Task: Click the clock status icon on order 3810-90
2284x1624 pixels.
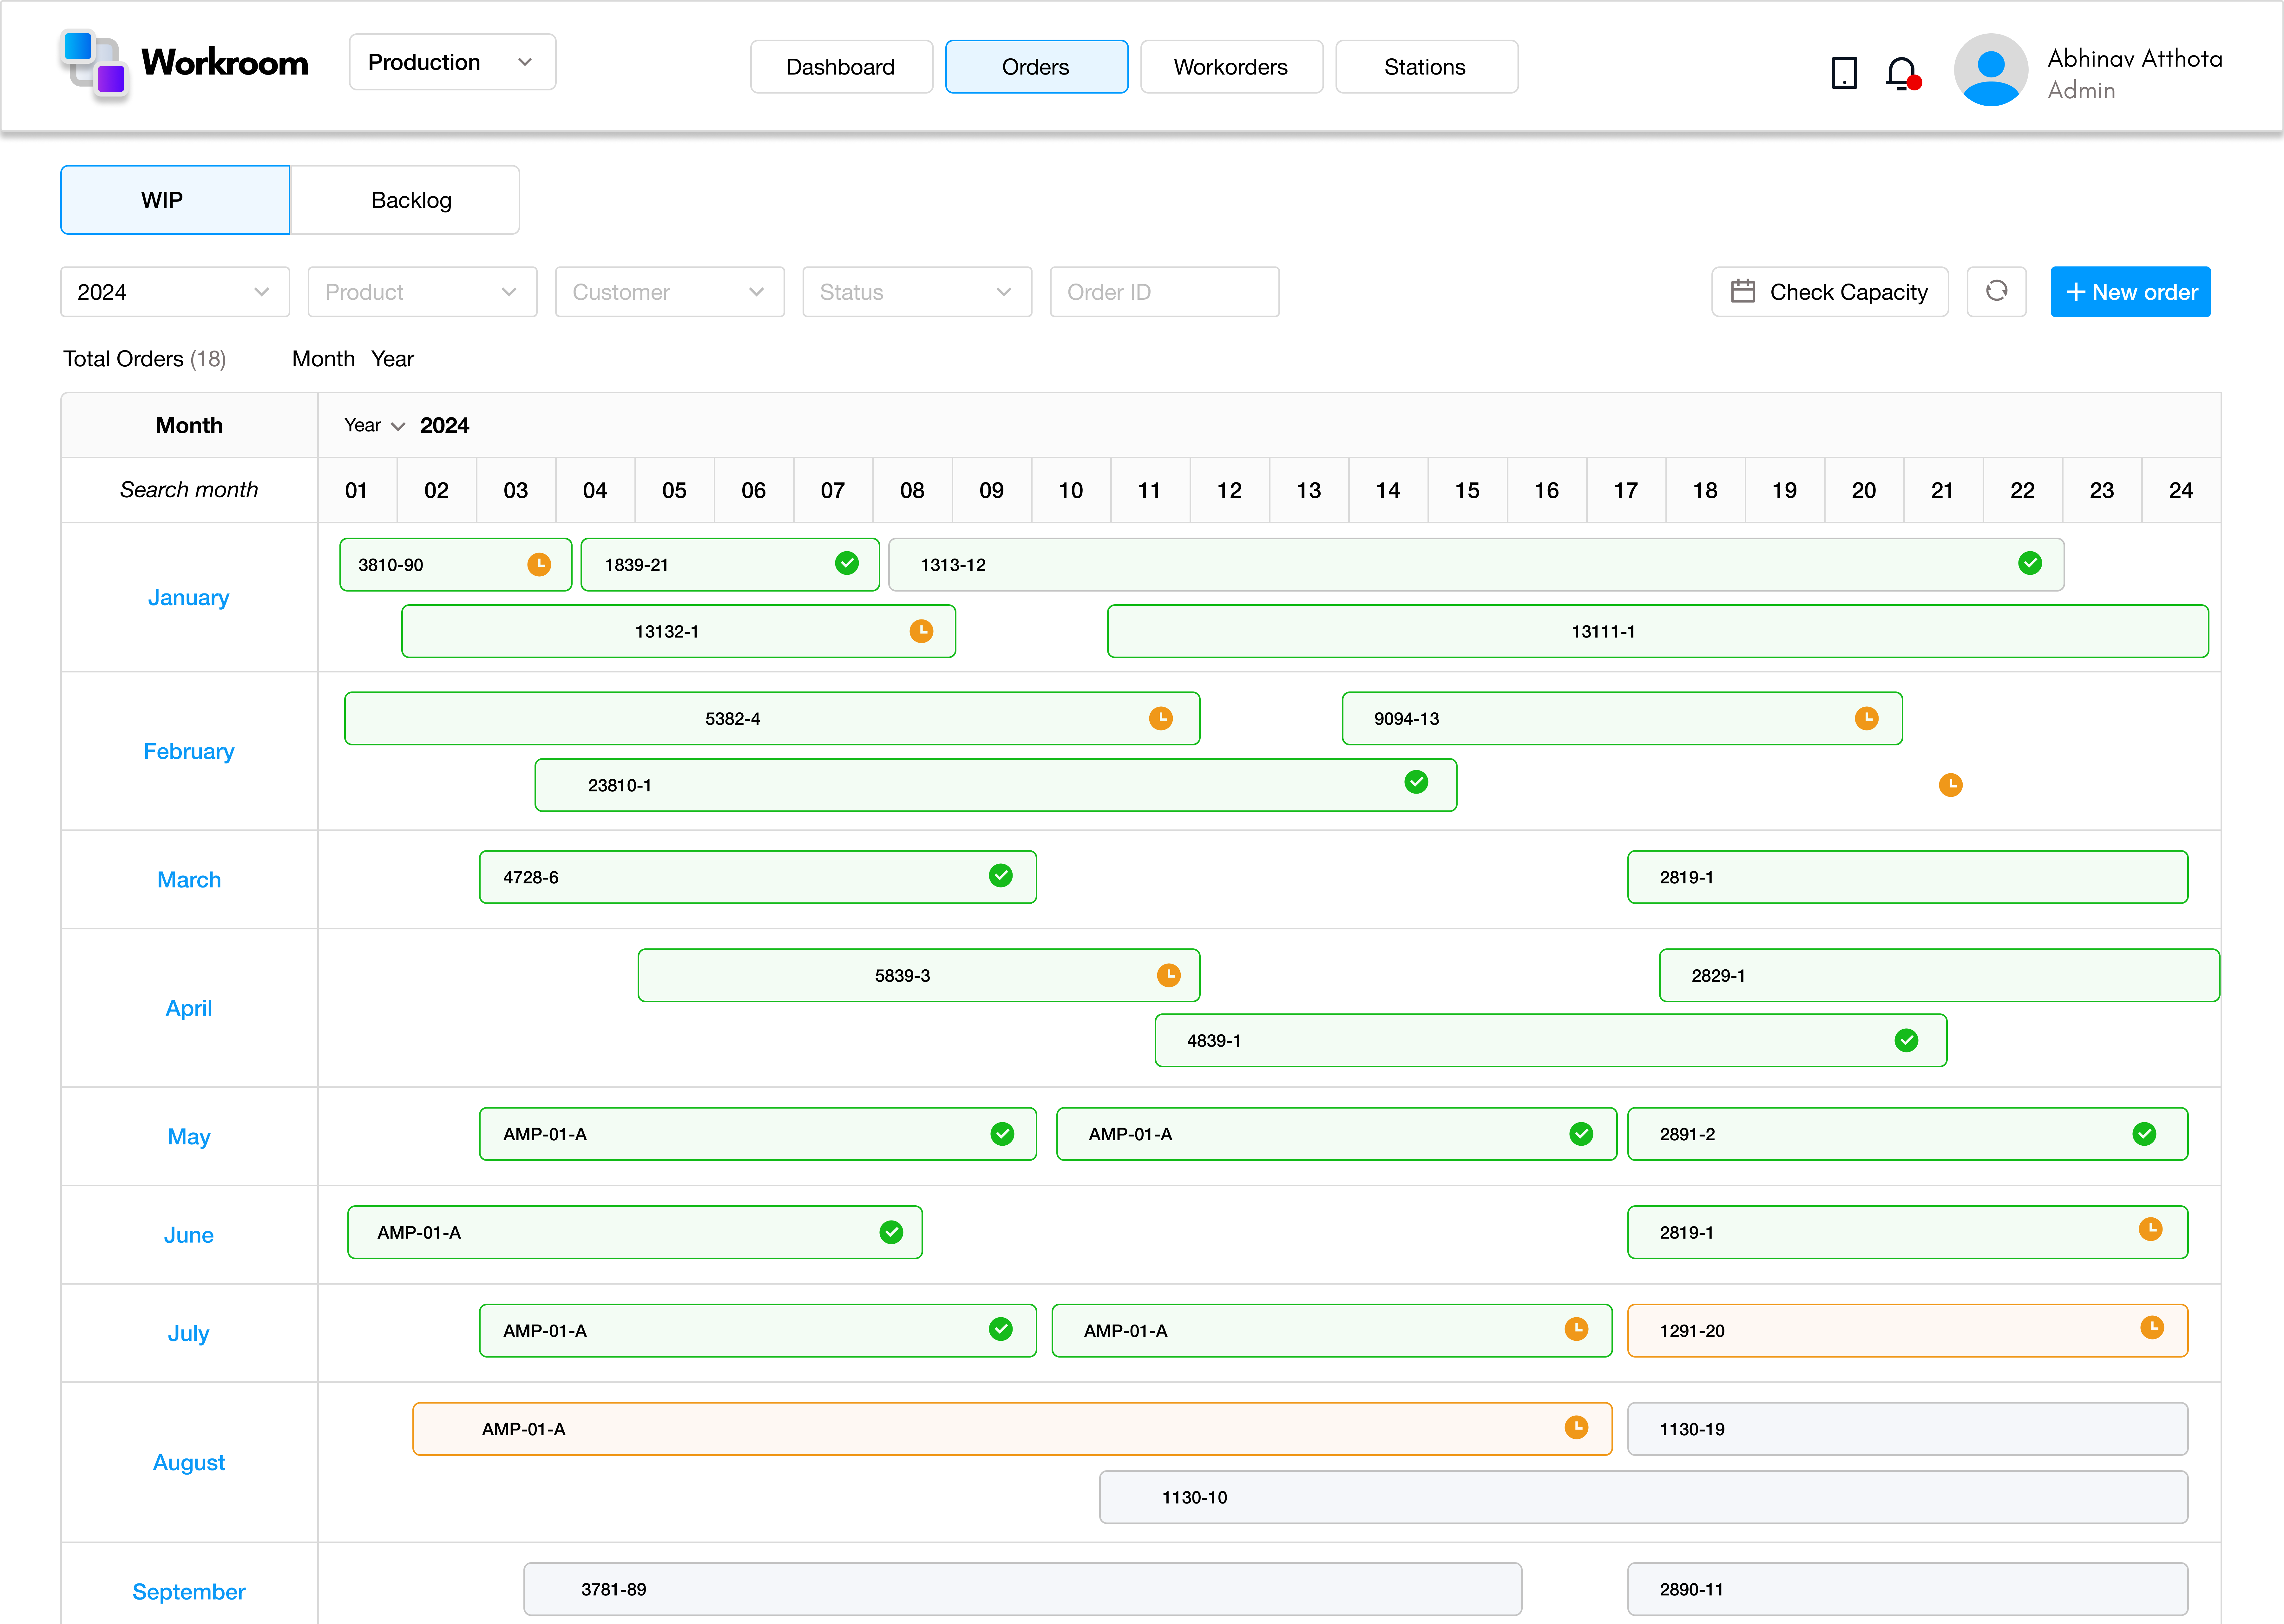Action: coord(539,564)
